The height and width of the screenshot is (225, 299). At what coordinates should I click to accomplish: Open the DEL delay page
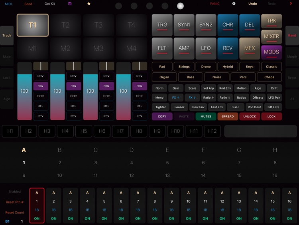point(250,25)
